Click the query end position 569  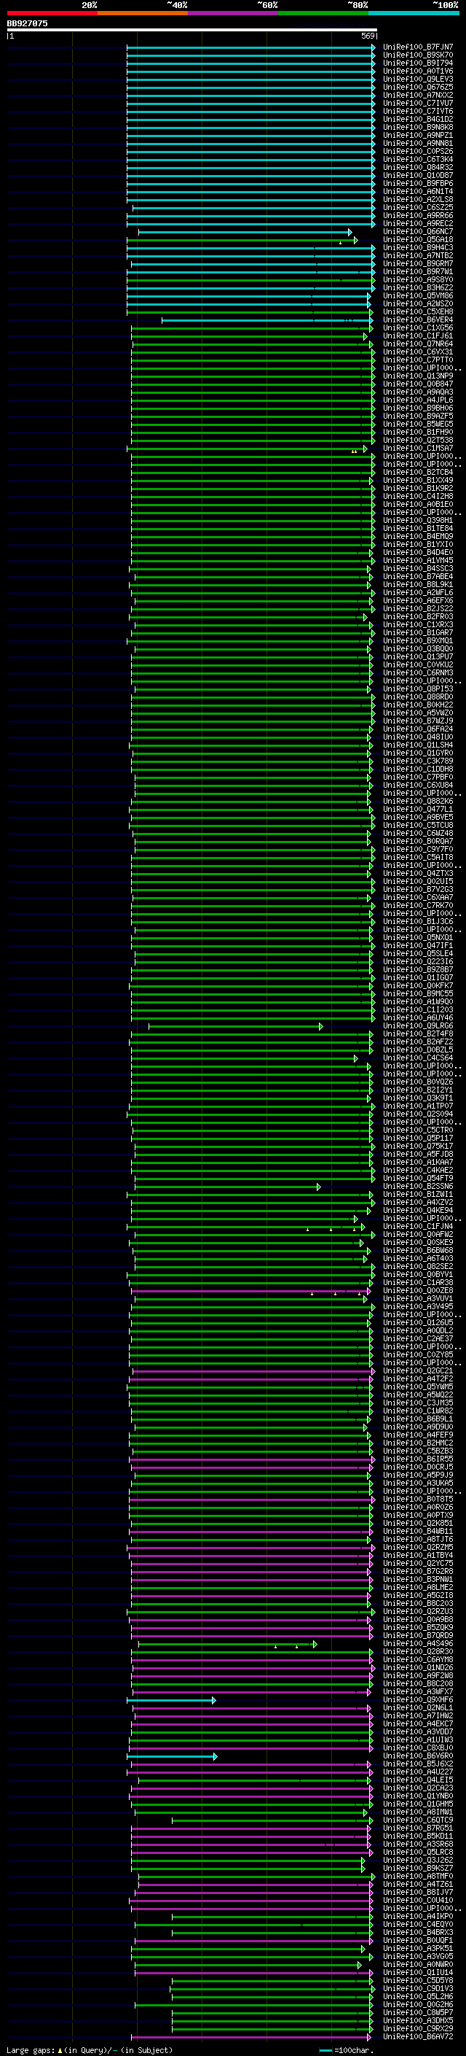point(367,36)
